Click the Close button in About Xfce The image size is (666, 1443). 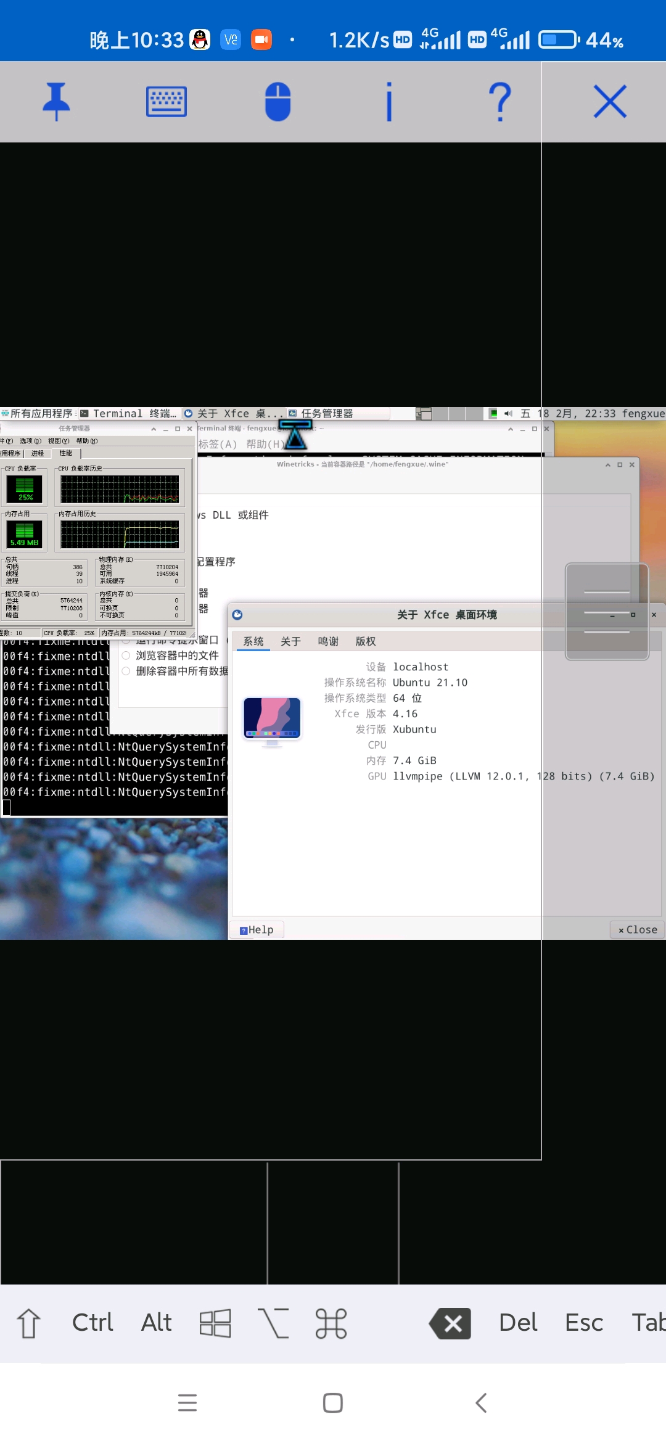(x=638, y=930)
